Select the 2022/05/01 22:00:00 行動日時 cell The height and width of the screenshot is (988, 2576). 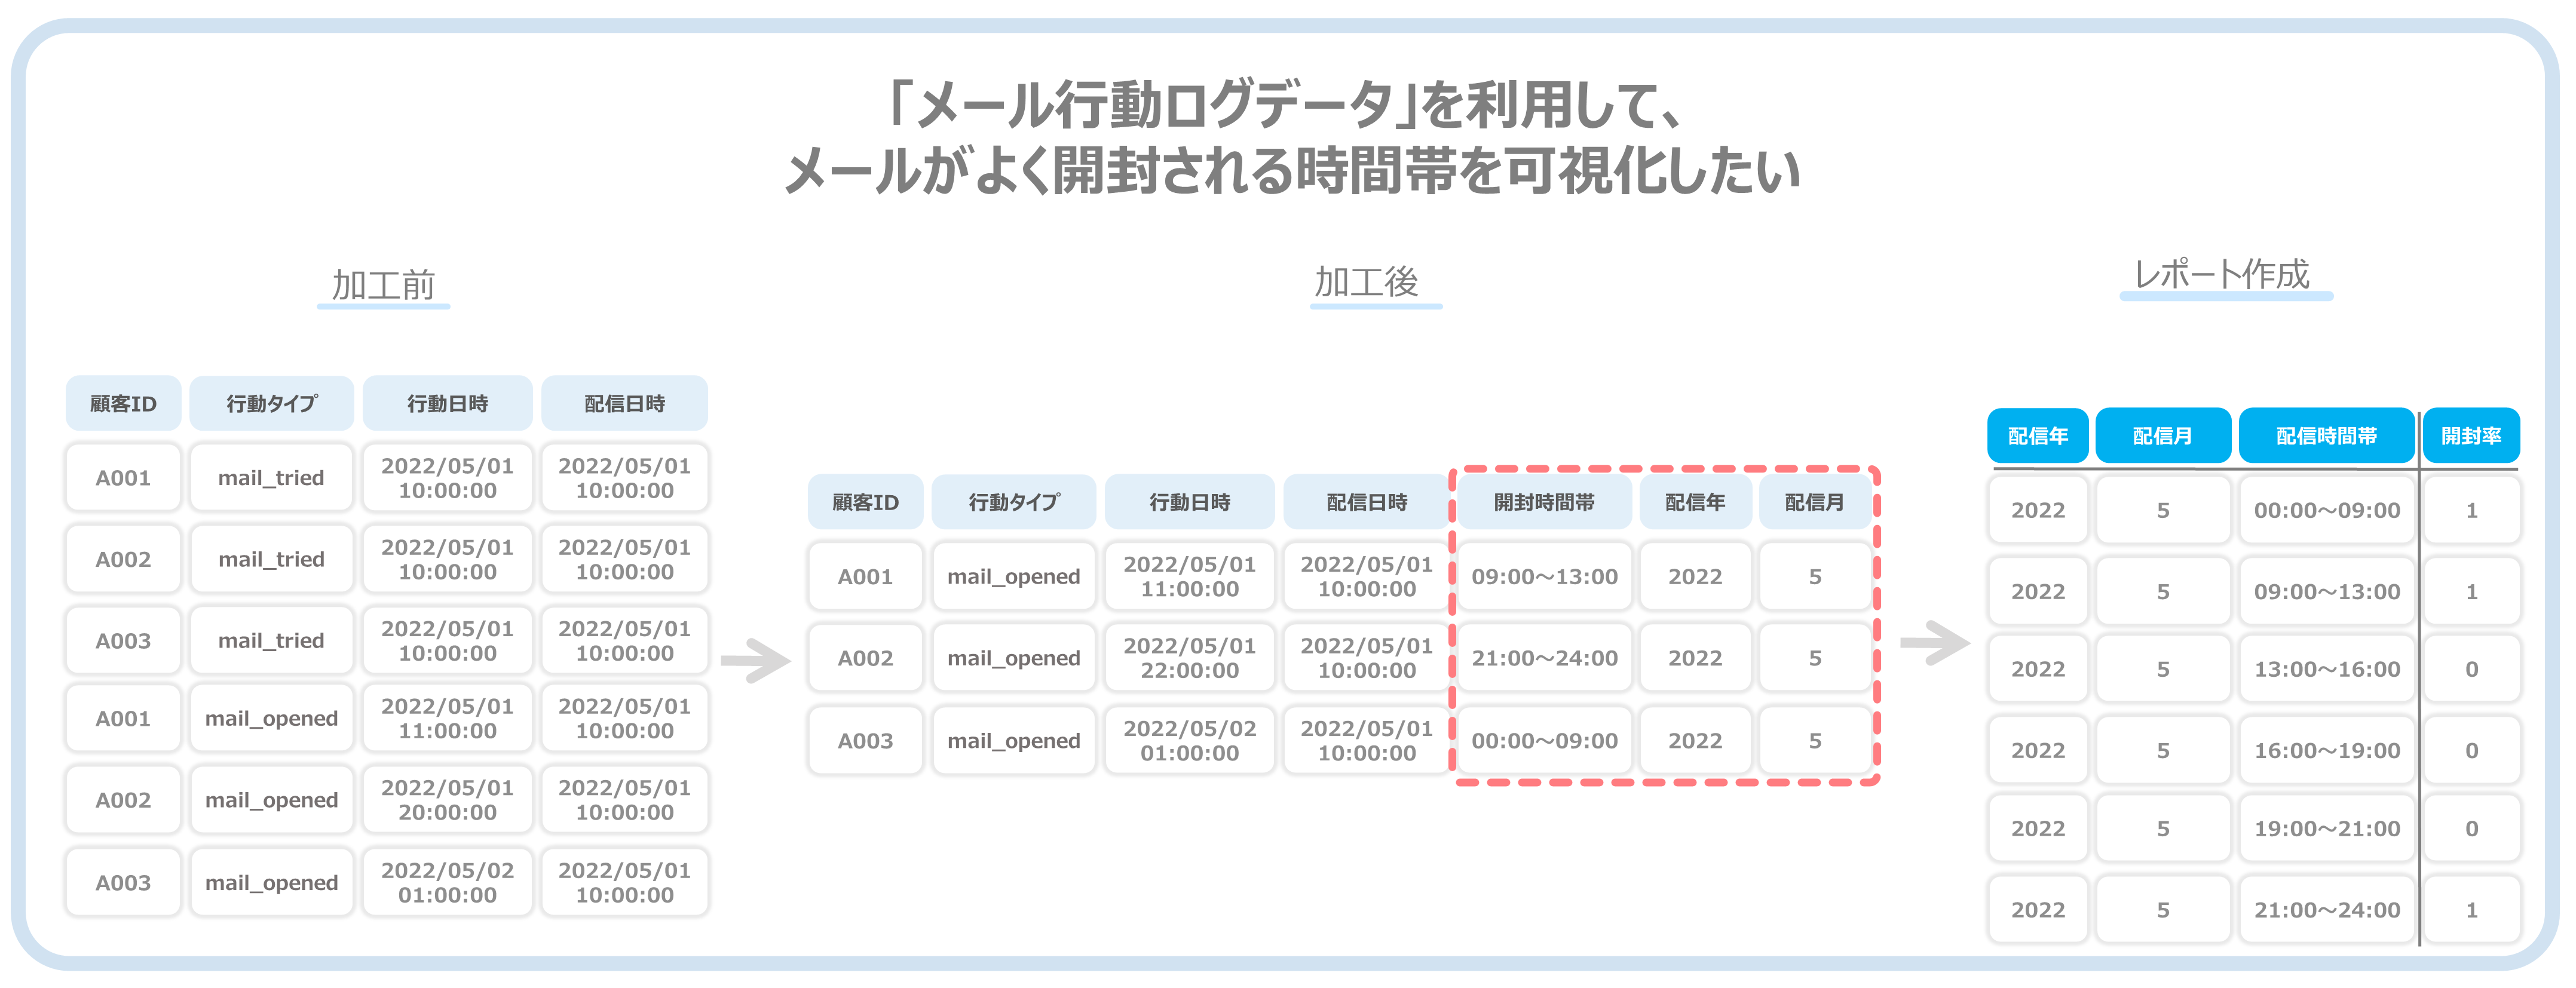click(x=1189, y=658)
